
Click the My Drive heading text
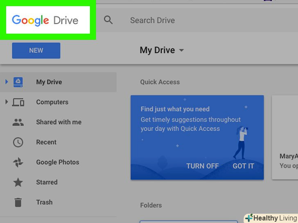pos(157,50)
